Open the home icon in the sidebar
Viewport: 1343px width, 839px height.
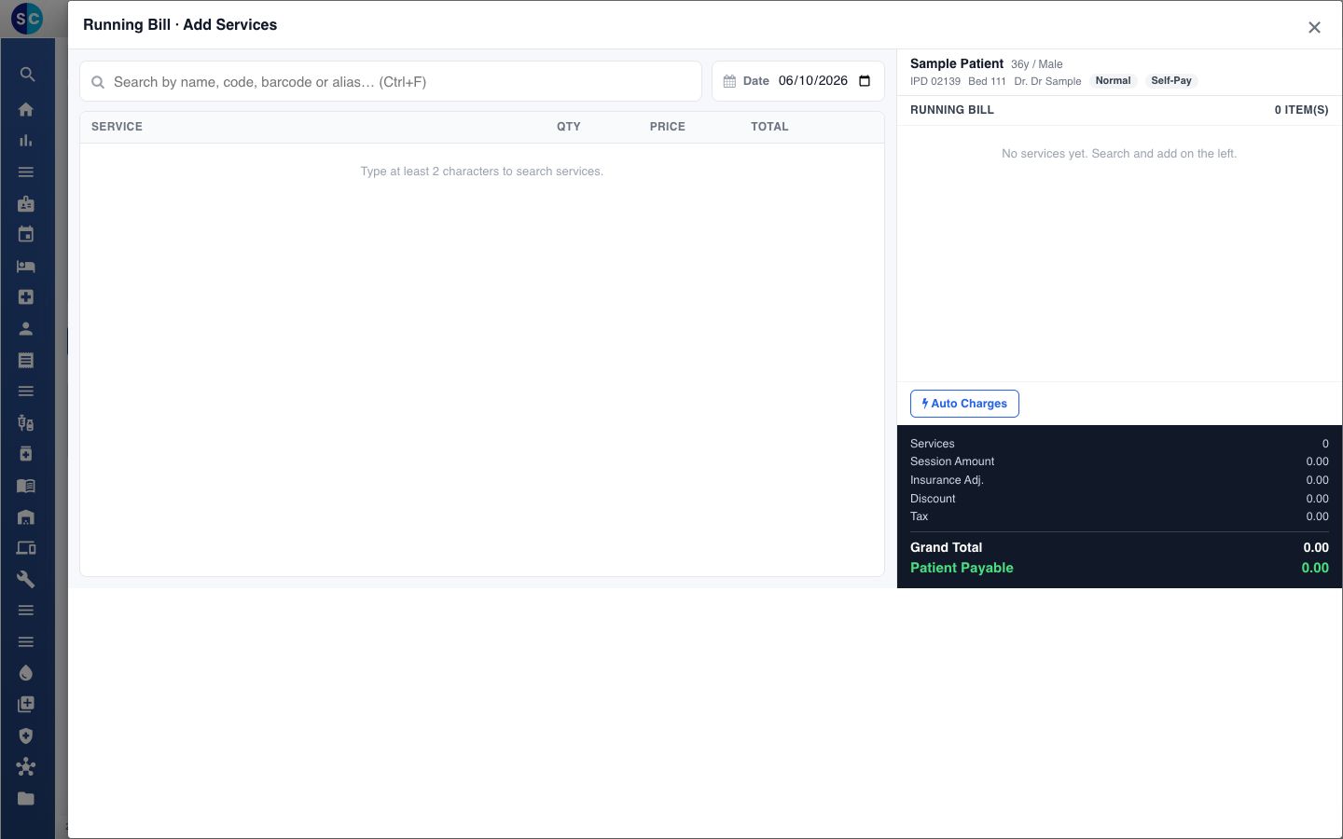(26, 109)
